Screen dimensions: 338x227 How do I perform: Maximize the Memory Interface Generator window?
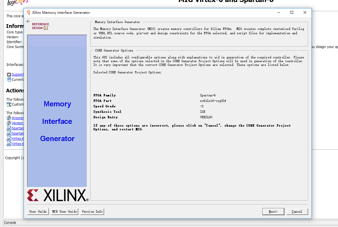292,12
